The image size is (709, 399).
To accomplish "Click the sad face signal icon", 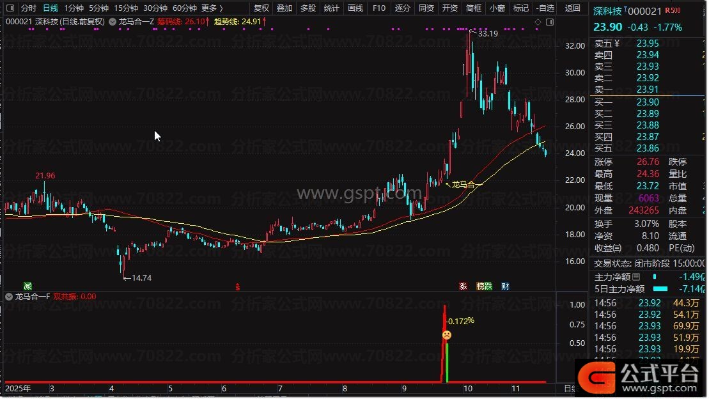I will [x=446, y=335].
